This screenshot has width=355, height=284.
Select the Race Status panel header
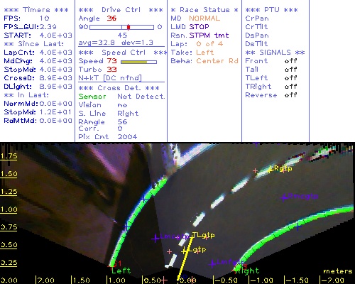tap(204, 10)
